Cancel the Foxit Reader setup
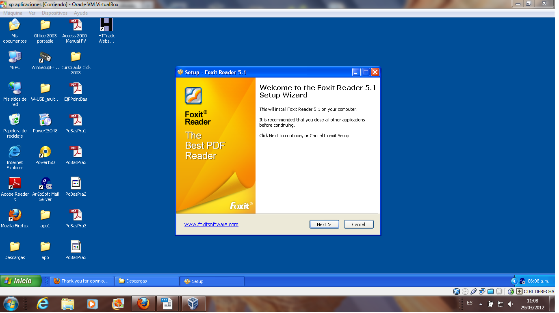Image resolution: width=559 pixels, height=313 pixels. click(x=359, y=224)
